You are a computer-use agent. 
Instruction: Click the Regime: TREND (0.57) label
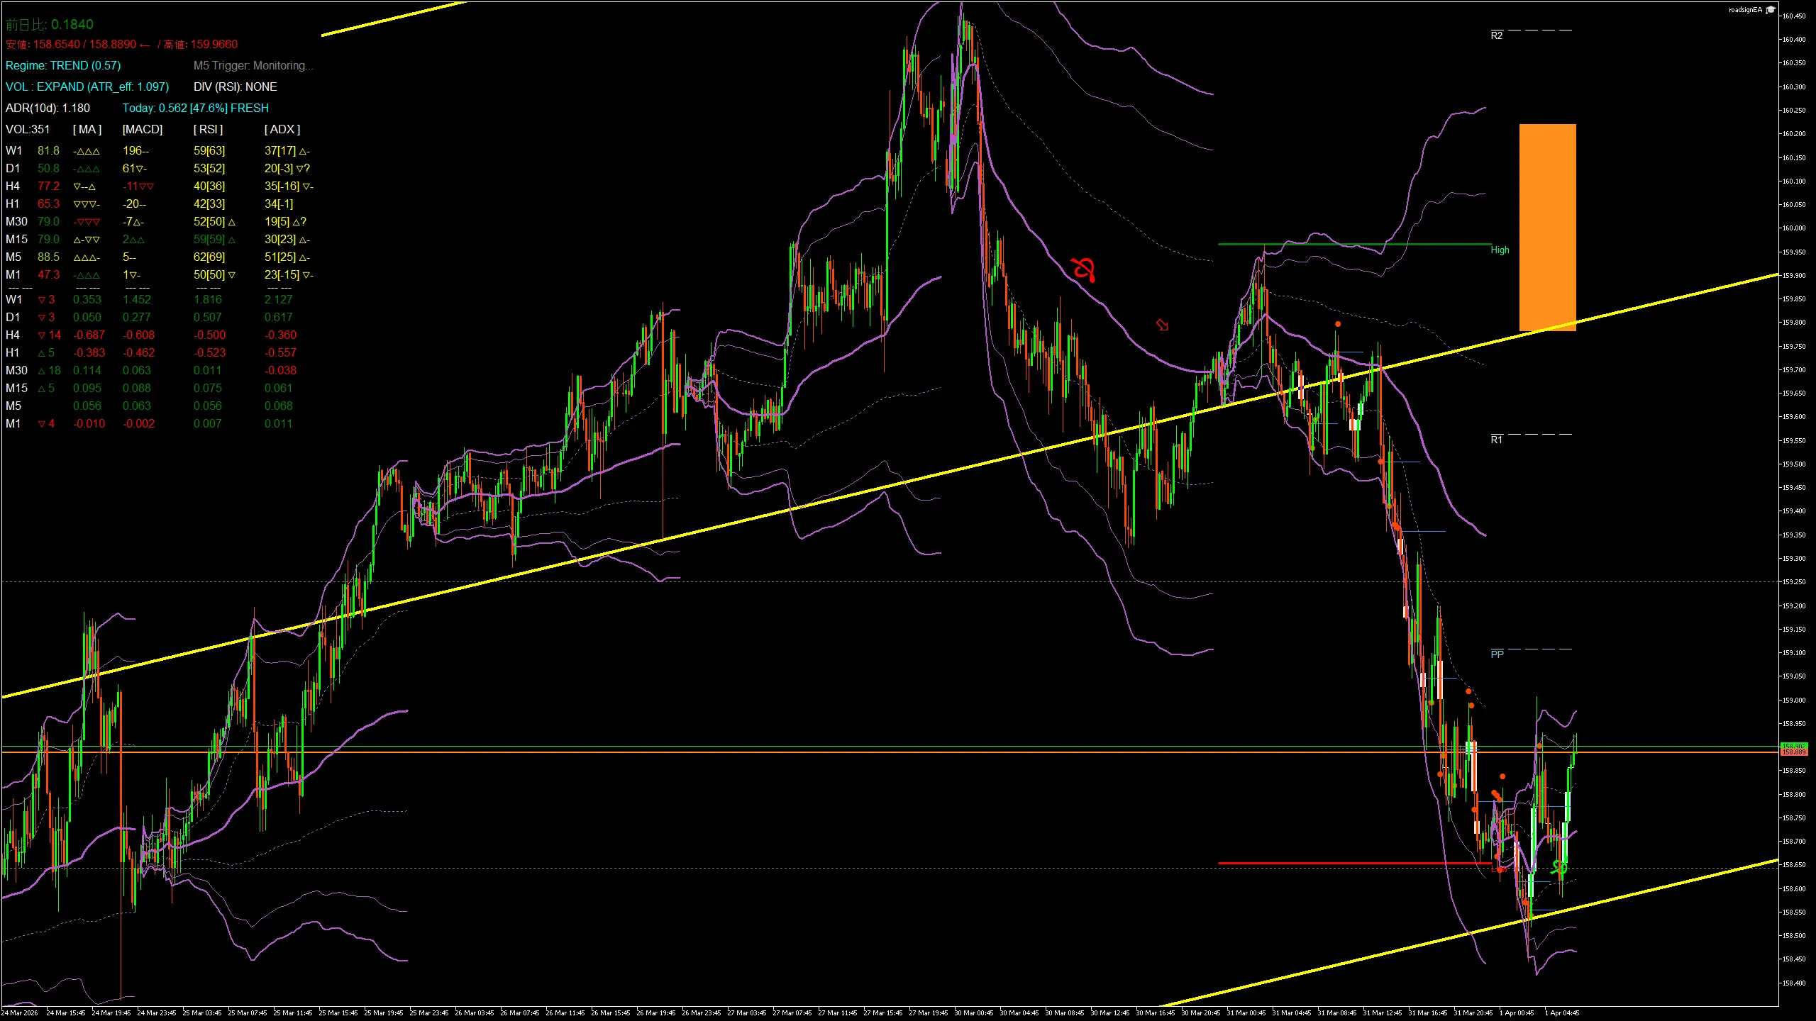63,65
